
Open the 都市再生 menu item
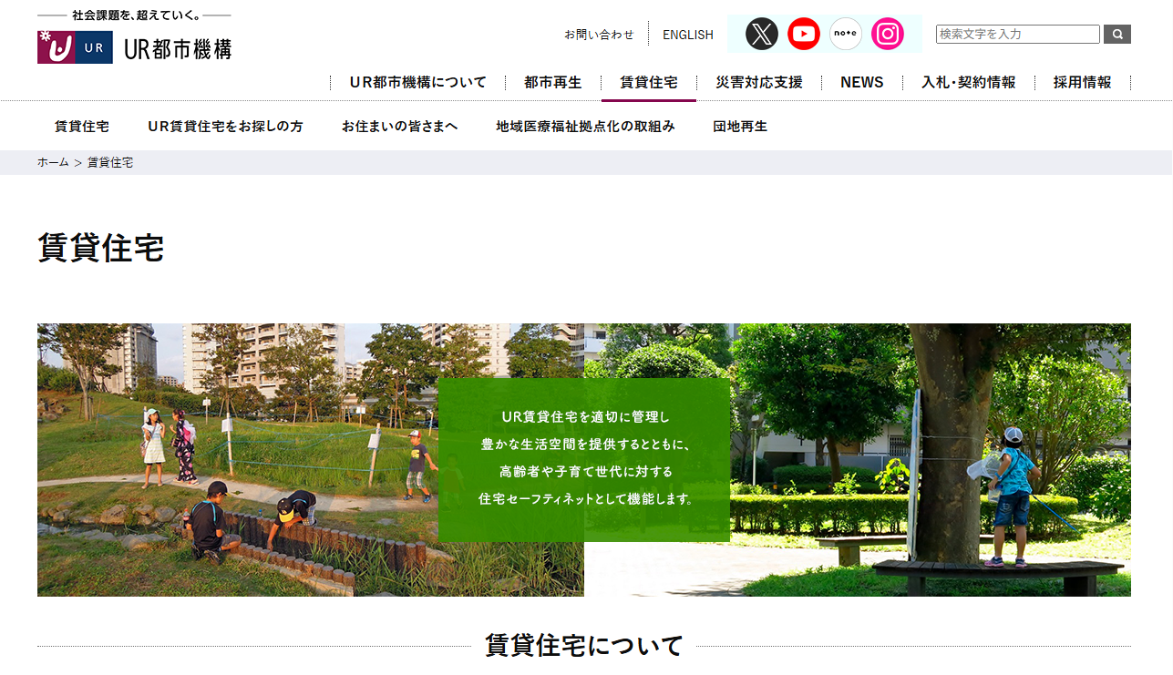552,82
